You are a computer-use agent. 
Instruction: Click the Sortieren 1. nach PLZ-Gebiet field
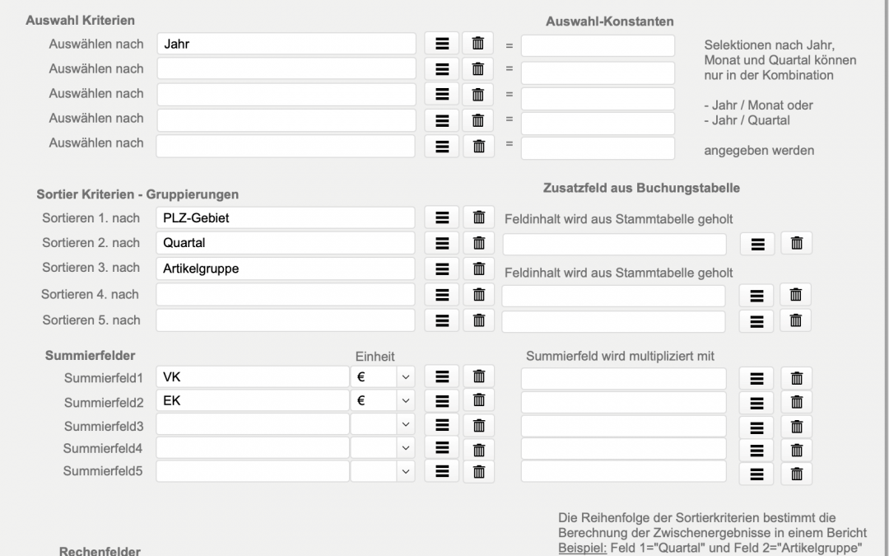[x=286, y=218]
